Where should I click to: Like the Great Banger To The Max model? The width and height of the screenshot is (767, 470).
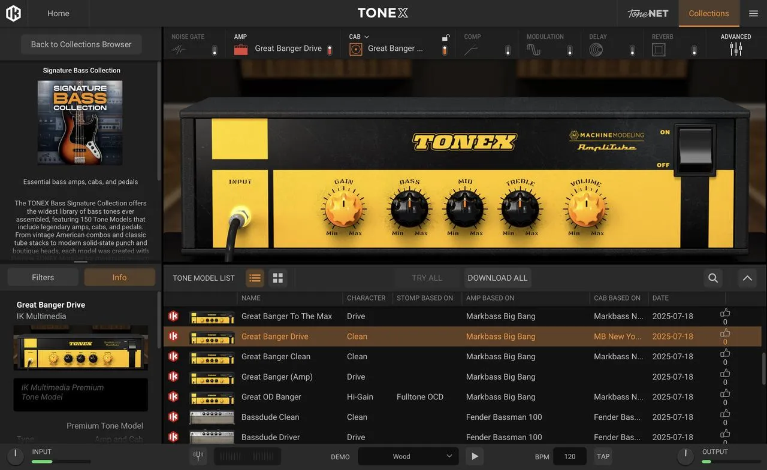point(725,313)
